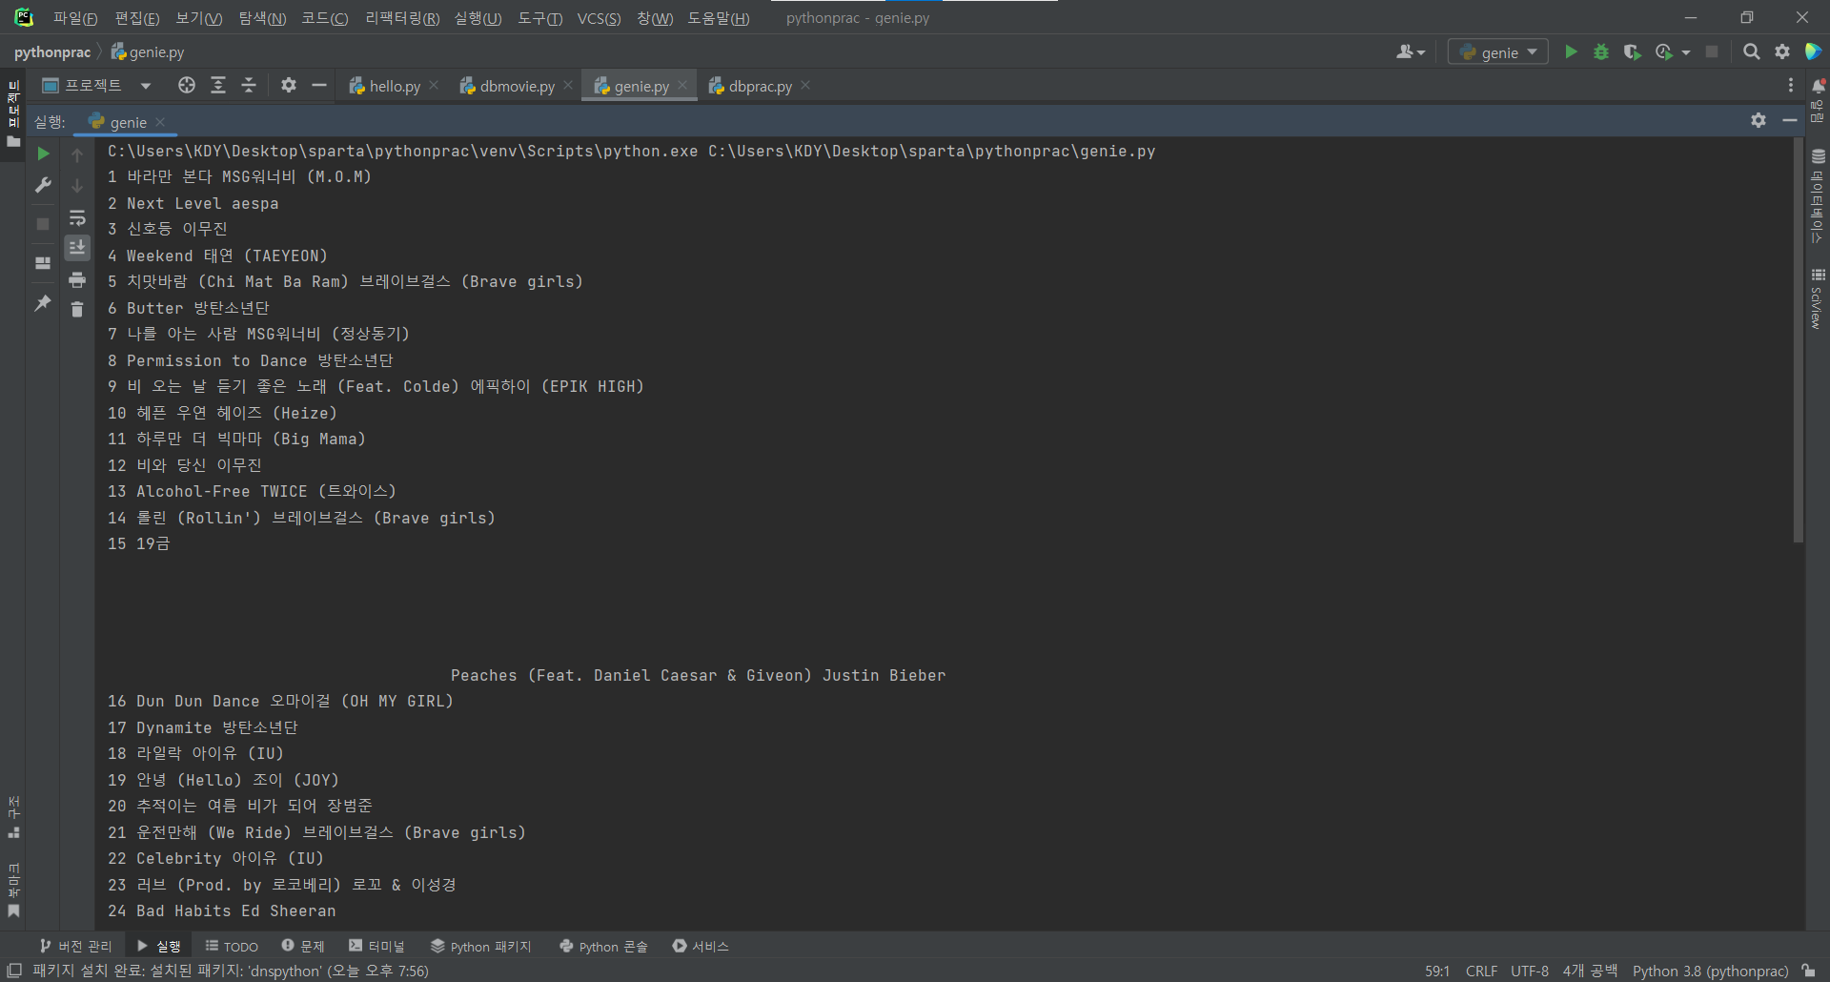
Task: Hide the run tool window with minus icon
Action: click(x=1790, y=120)
